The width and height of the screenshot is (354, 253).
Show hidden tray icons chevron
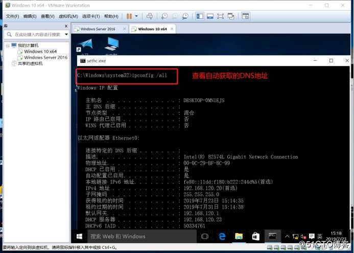click(x=287, y=237)
